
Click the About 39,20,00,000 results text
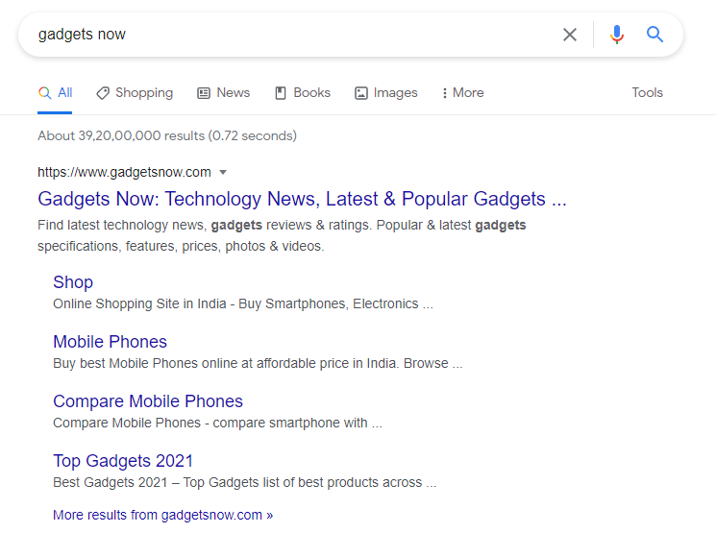pyautogui.click(x=167, y=135)
